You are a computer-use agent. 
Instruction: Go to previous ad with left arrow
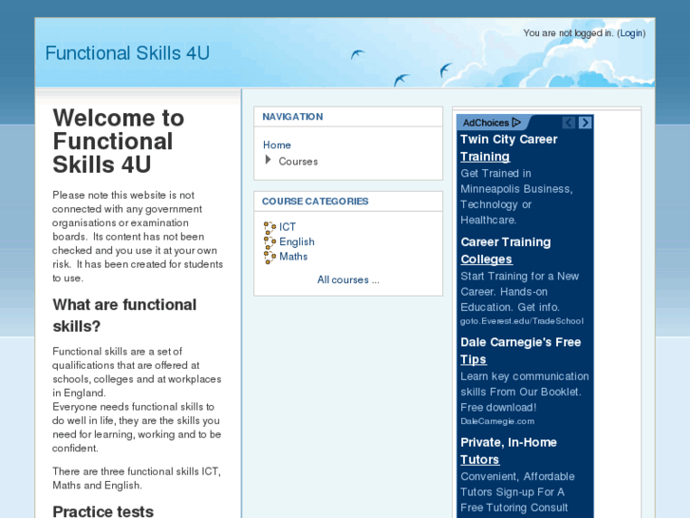pos(569,123)
